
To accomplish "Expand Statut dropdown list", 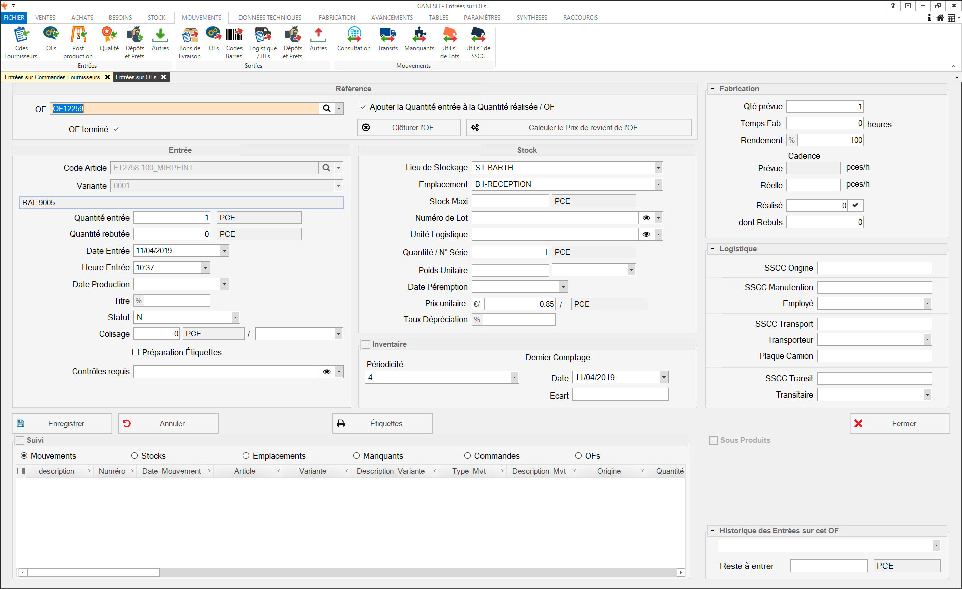I will [235, 317].
